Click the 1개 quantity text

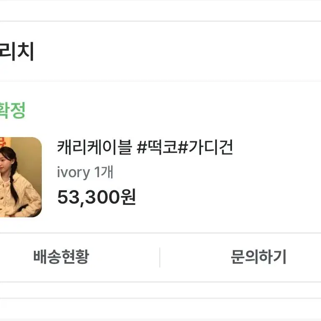click(x=104, y=172)
